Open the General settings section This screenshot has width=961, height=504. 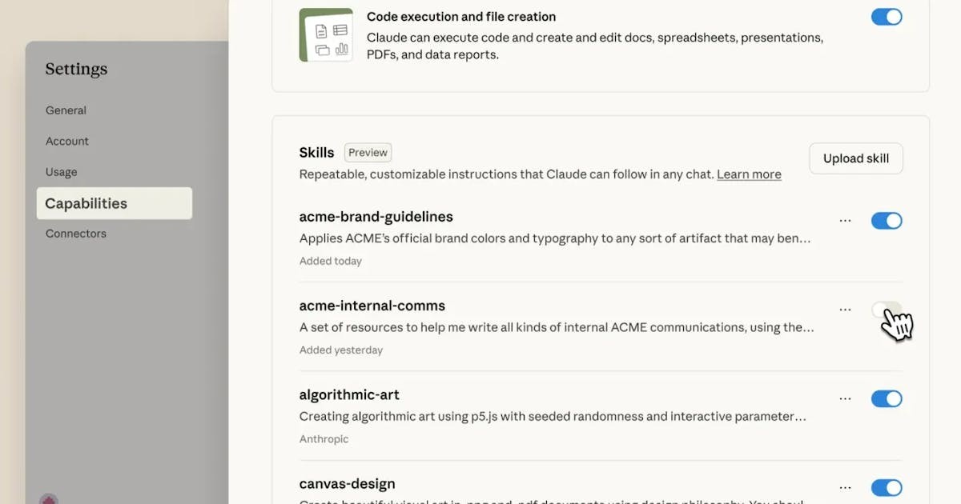pyautogui.click(x=66, y=110)
